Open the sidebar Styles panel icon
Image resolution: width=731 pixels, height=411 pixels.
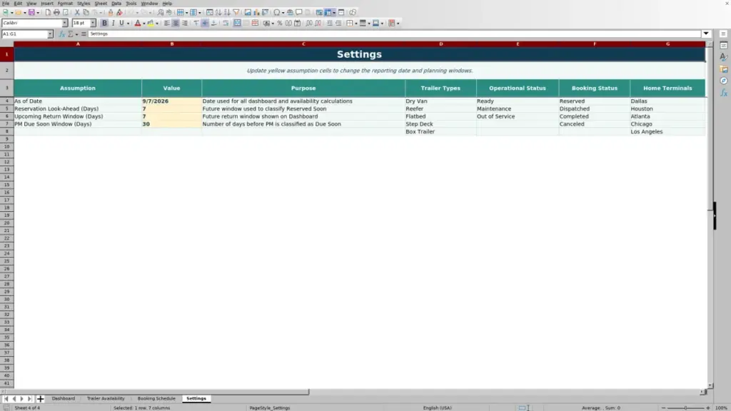724,57
